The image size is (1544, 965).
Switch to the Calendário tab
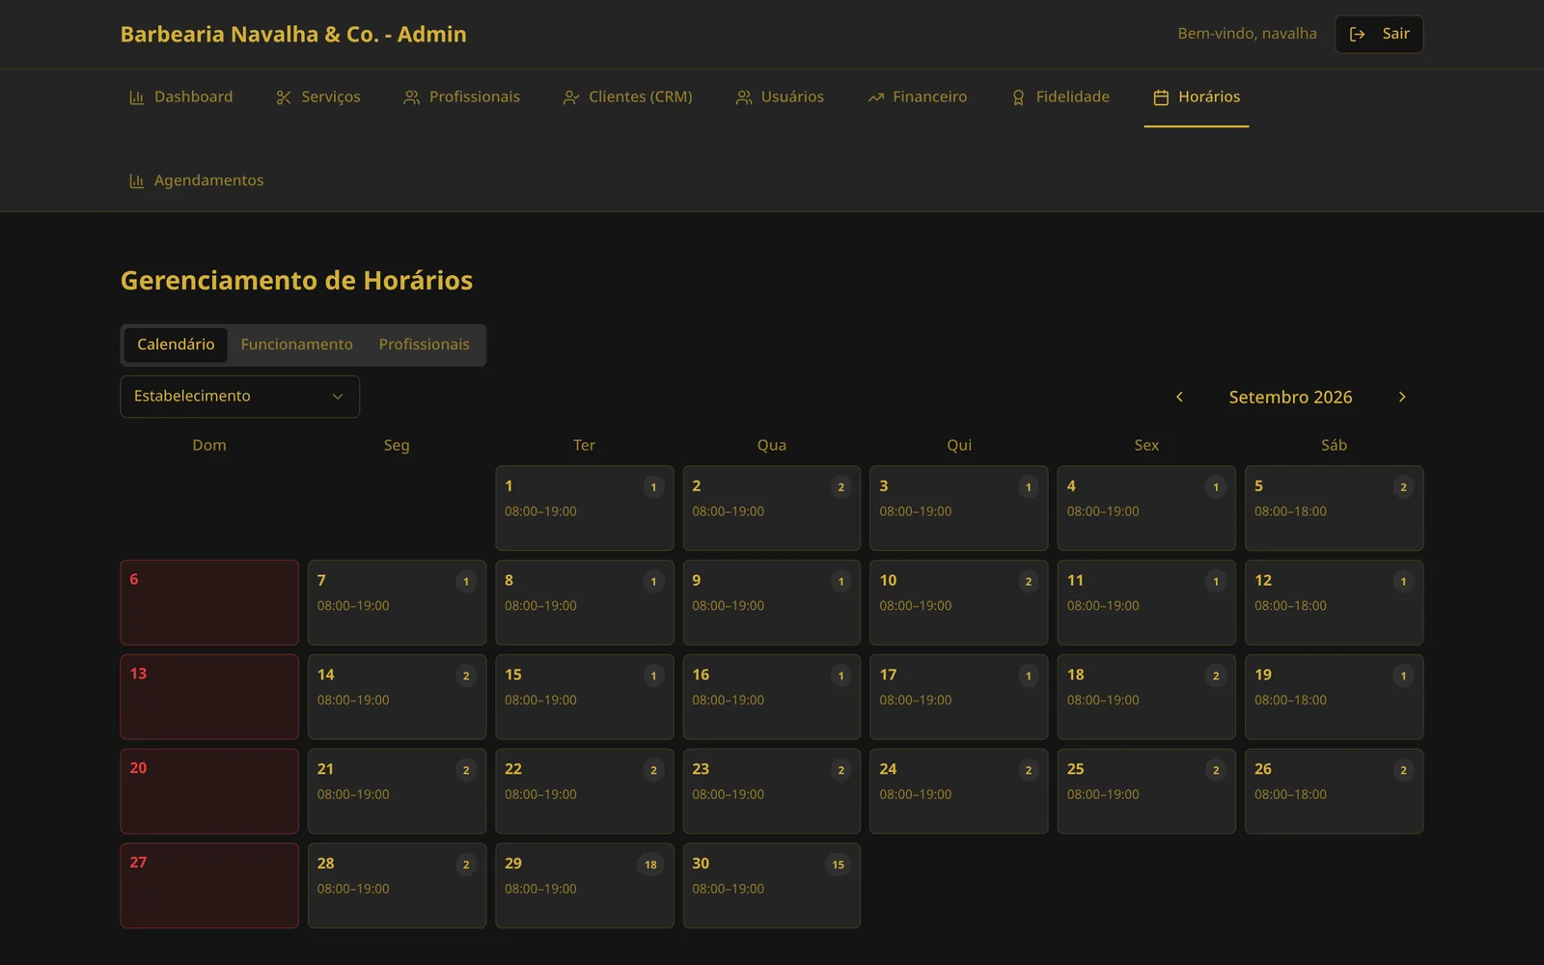click(176, 345)
